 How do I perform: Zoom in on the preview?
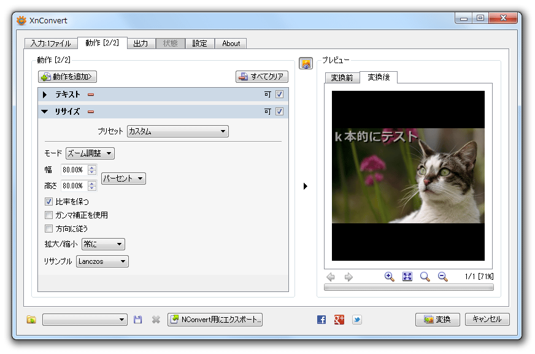390,277
